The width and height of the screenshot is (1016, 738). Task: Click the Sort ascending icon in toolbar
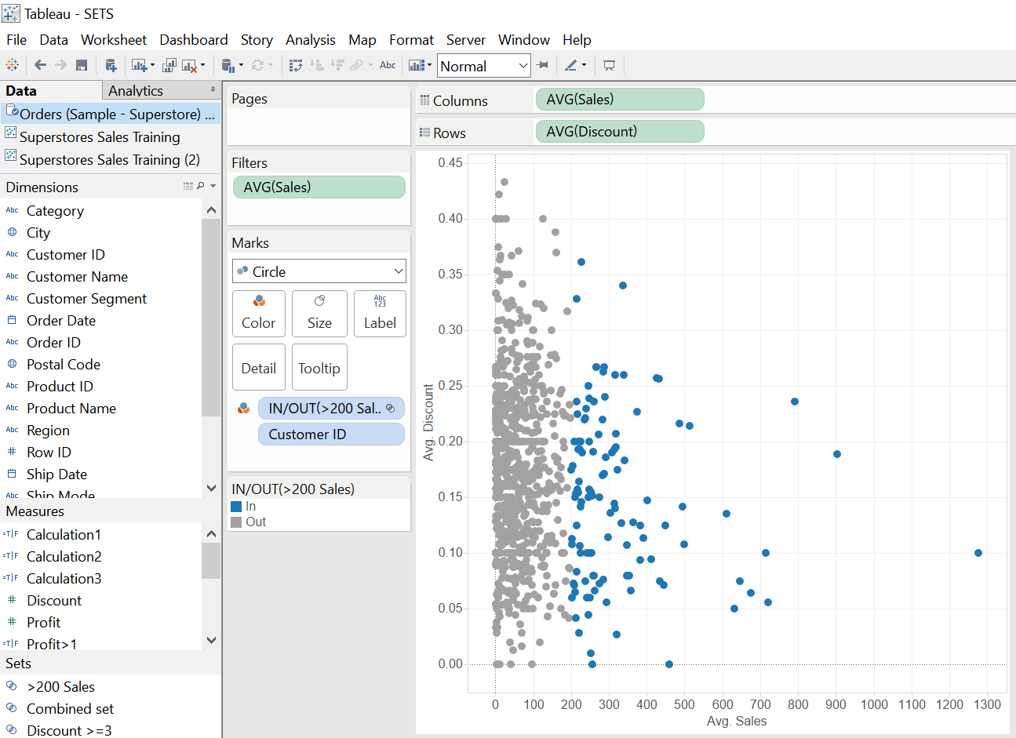tap(317, 65)
